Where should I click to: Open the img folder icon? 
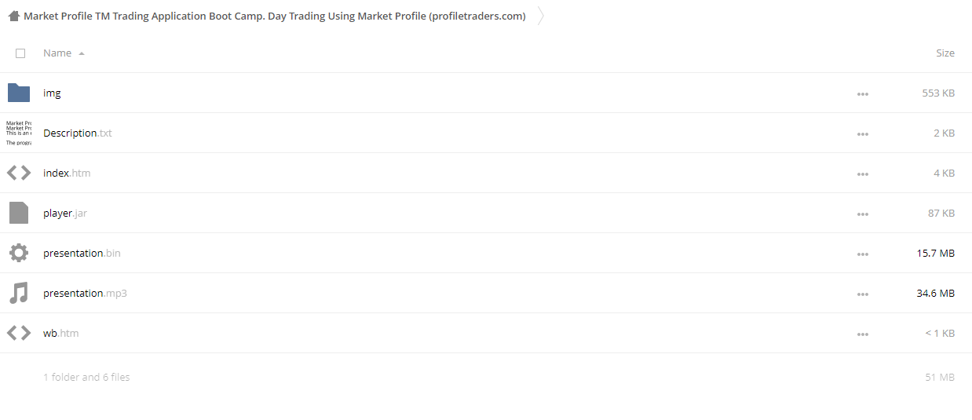(19, 93)
